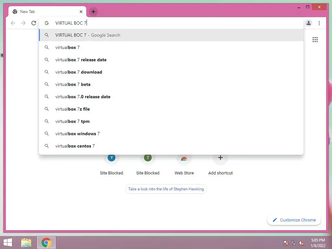332x249 pixels.
Task: Choose the 'virtualbox 7' suggestion
Action: pos(171,47)
